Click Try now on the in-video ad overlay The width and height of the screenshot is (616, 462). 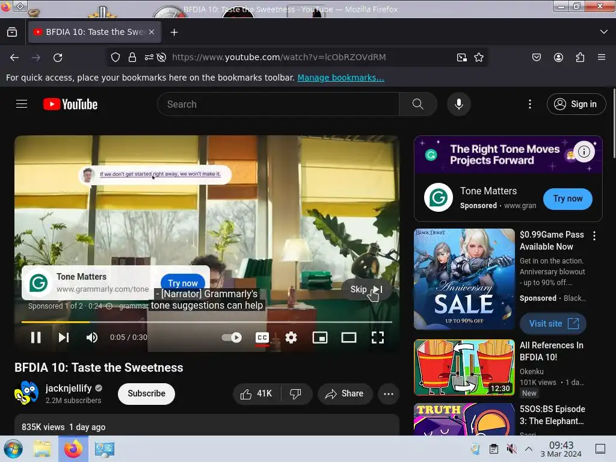183,283
